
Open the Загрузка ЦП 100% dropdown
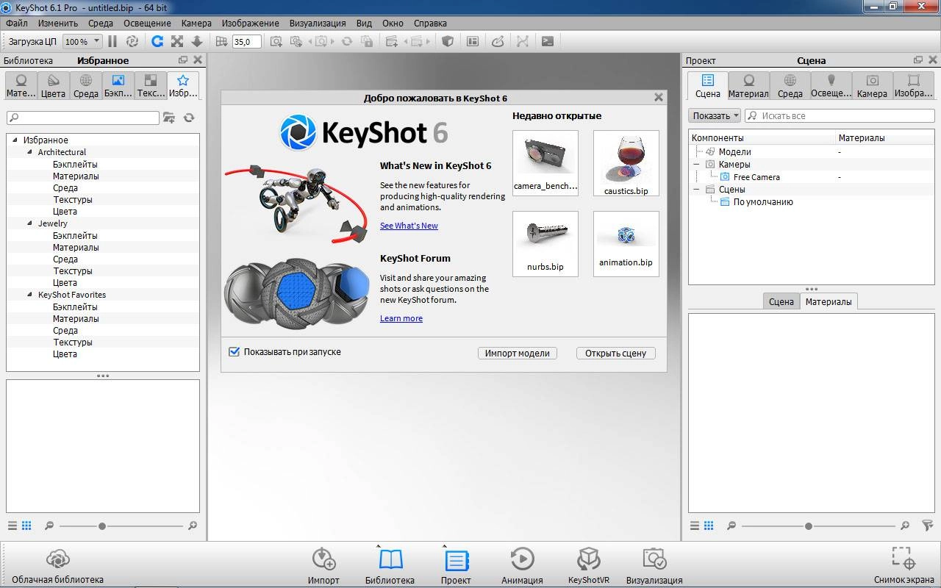pos(82,42)
